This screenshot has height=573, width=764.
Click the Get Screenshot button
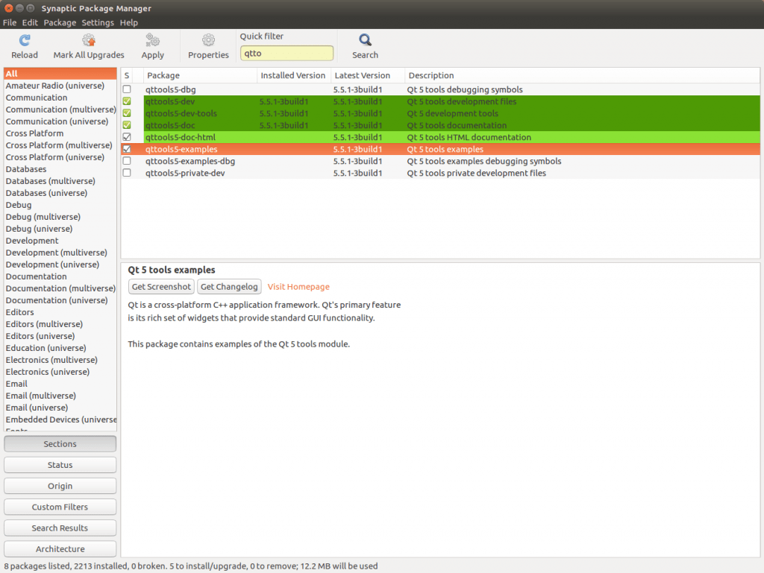(160, 286)
